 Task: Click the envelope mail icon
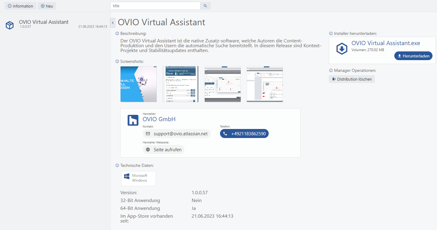[148, 133]
